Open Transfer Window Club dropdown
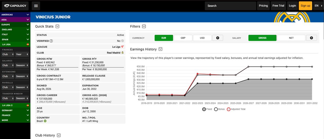 (x=8, y=99)
